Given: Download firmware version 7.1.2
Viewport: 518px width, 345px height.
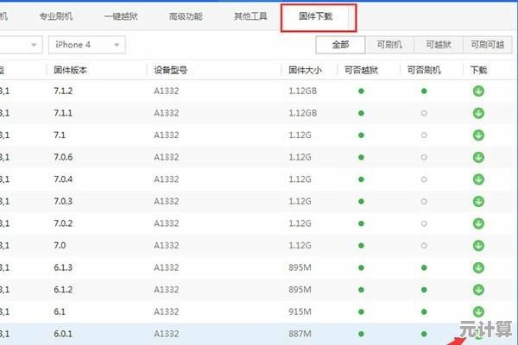Looking at the screenshot, I should (x=478, y=91).
